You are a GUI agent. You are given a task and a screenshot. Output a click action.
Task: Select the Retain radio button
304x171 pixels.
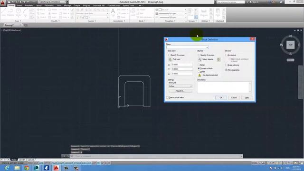[x=199, y=65]
